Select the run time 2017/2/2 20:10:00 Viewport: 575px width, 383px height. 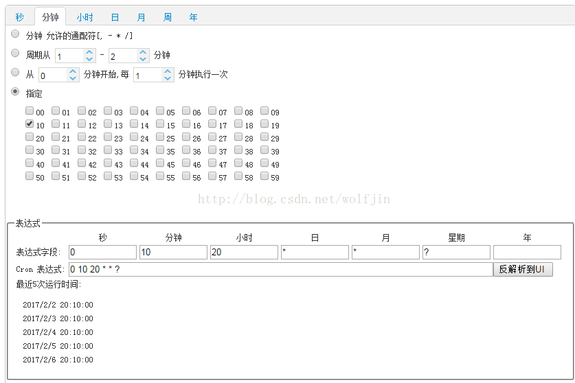click(x=58, y=305)
